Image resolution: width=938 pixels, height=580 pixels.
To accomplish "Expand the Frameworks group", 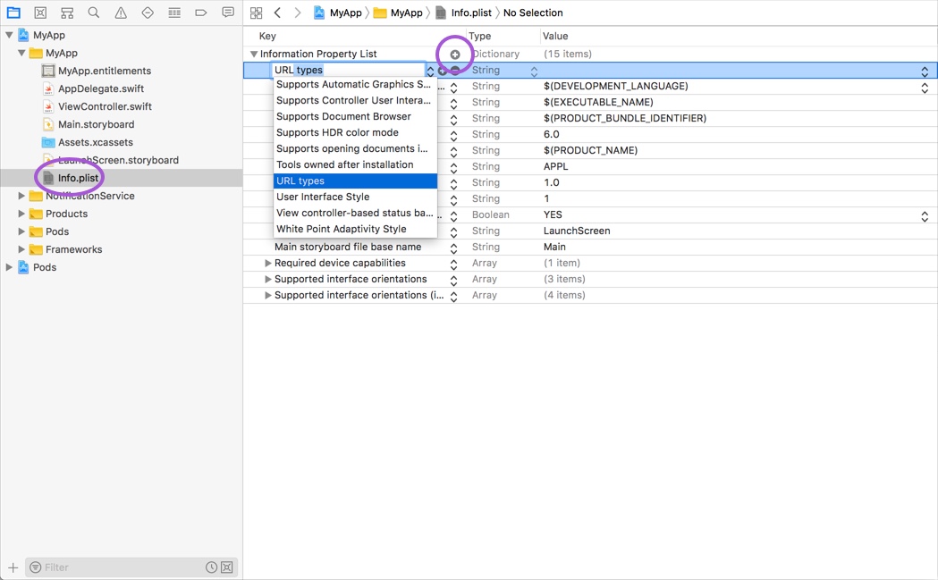I will click(x=21, y=249).
